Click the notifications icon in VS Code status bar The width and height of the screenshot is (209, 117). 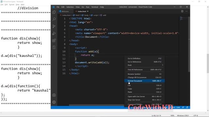[187, 108]
